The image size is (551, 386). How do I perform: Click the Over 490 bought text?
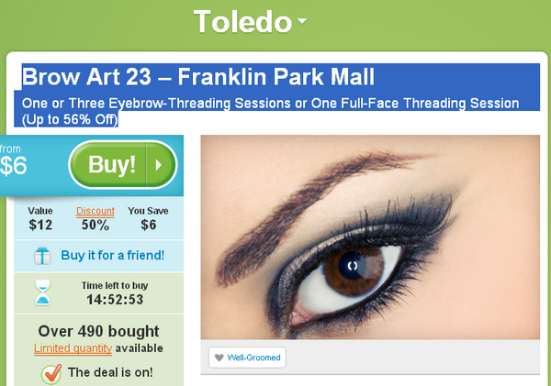99,331
